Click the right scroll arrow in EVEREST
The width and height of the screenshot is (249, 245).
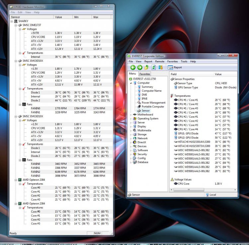[235, 190]
